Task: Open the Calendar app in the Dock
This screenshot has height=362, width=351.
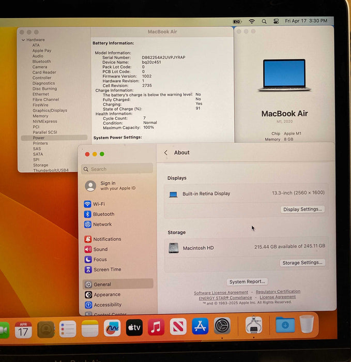Action: (x=23, y=330)
